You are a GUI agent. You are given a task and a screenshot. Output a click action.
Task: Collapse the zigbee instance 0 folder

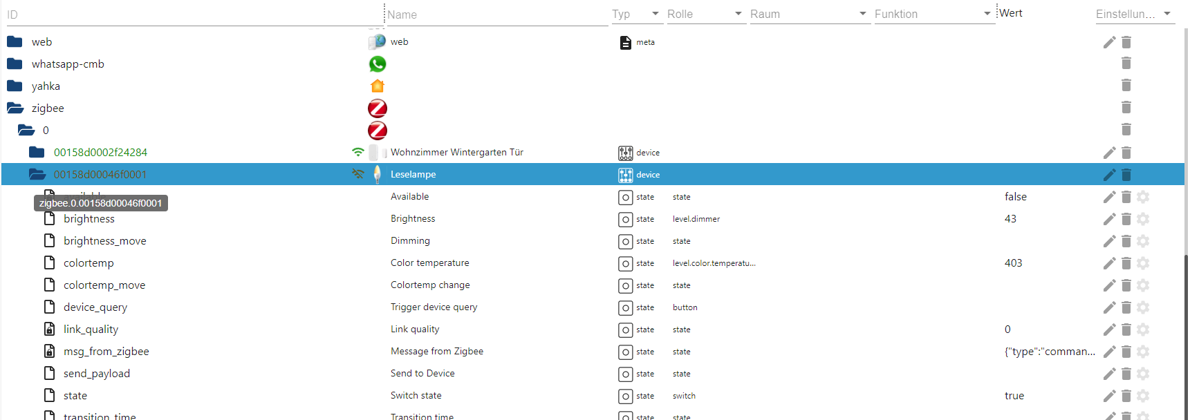pos(26,131)
